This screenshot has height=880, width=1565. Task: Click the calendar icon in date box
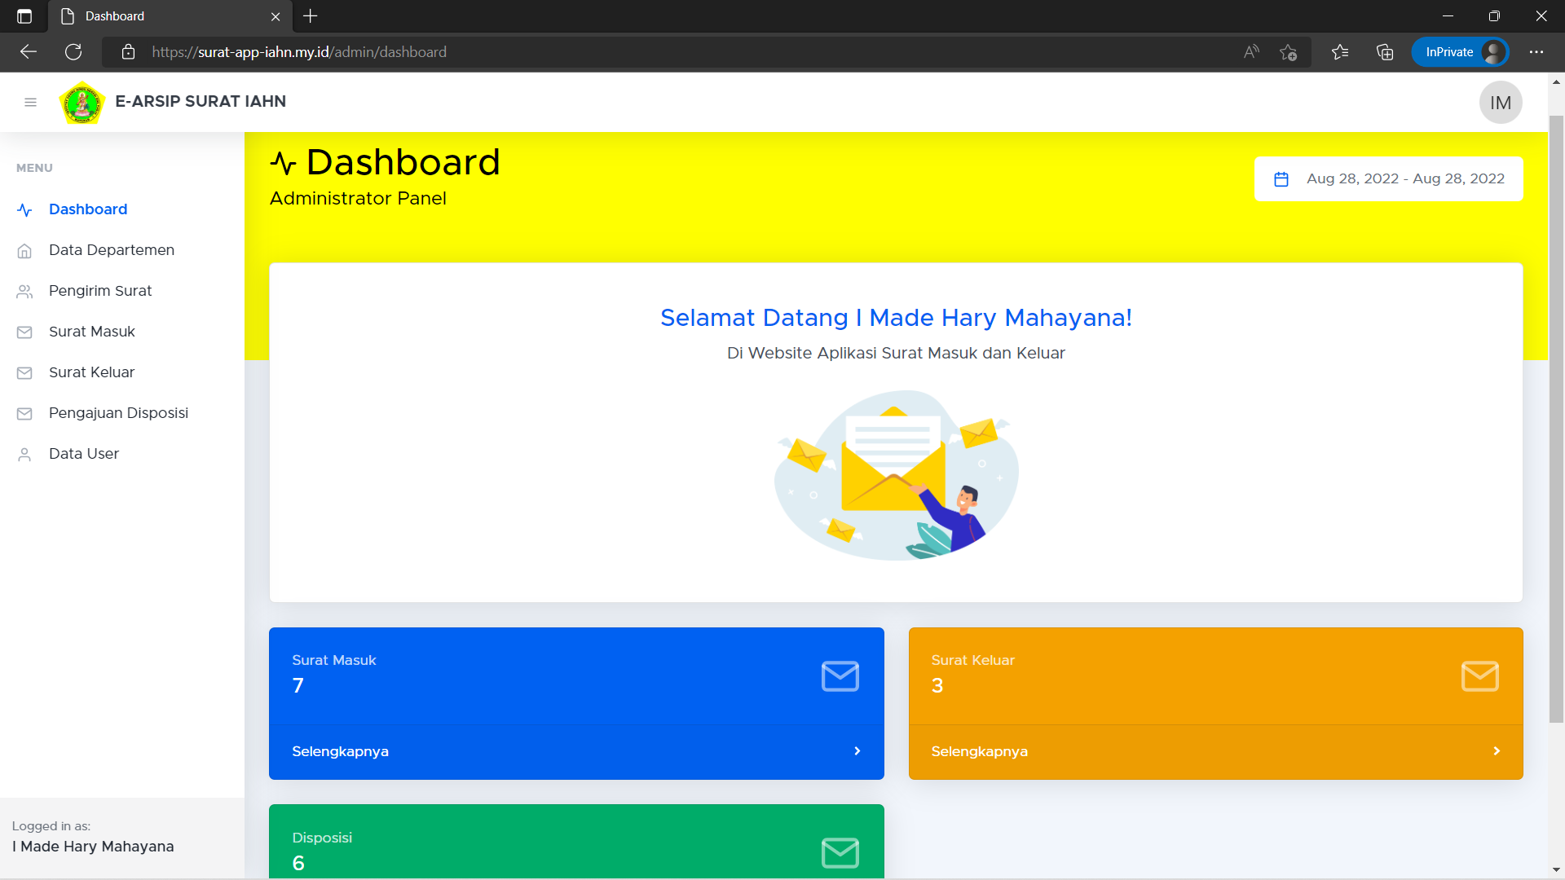point(1281,179)
